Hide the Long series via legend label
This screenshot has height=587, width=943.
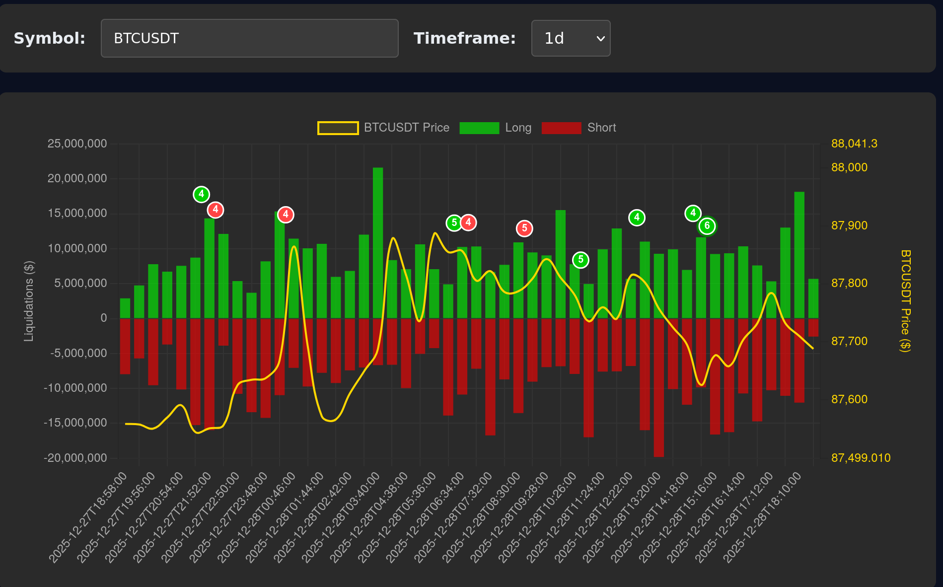[x=518, y=128]
